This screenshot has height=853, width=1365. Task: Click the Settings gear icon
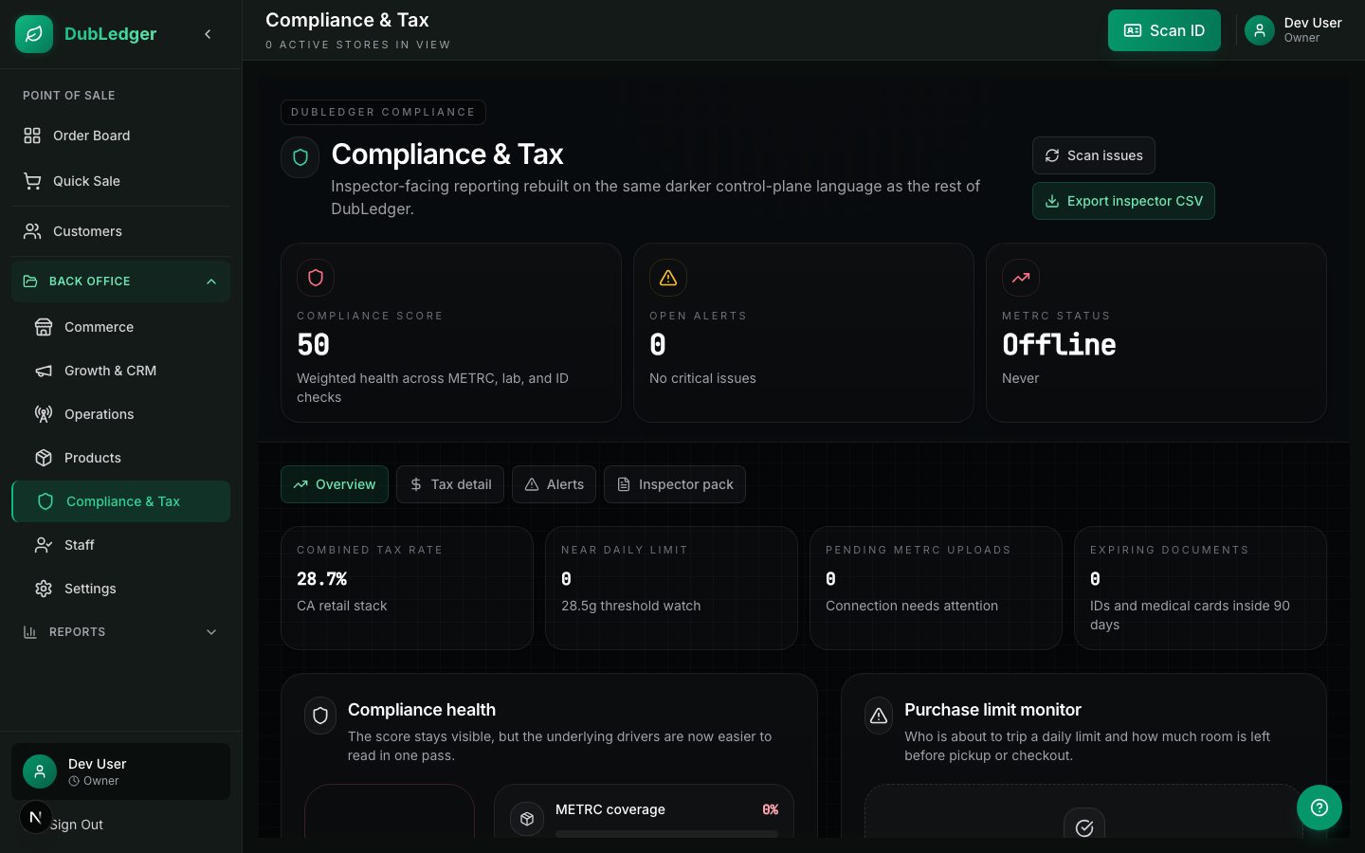[44, 589]
